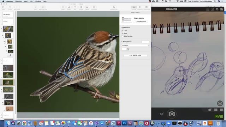Click the Visualizer add-window plus icon
The width and height of the screenshot is (226, 127).
212,9
